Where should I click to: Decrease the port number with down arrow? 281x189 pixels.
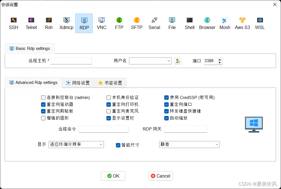[x=220, y=63]
